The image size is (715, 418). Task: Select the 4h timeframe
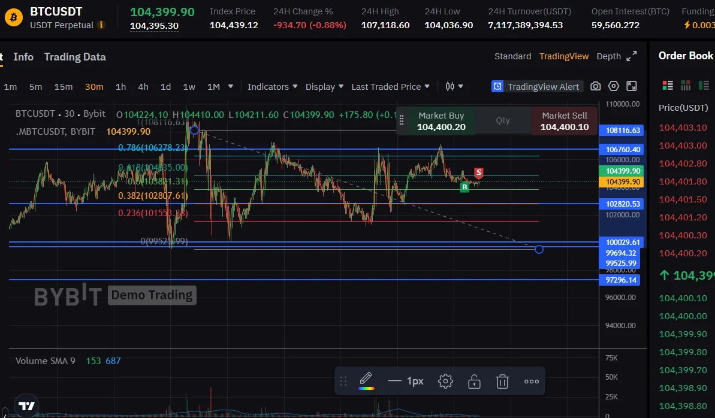[143, 87]
